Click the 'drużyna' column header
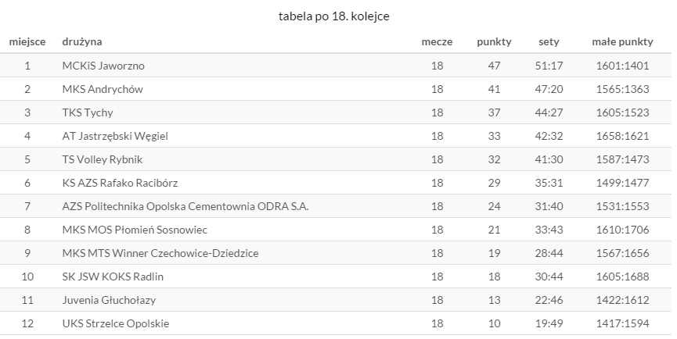The width and height of the screenshot is (677, 339). point(82,41)
